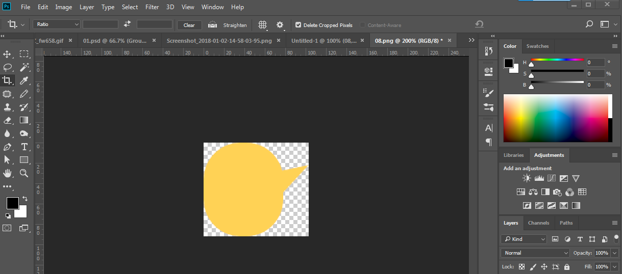Open the Paragraph panel icon
This screenshot has height=274, width=622.
click(x=488, y=142)
